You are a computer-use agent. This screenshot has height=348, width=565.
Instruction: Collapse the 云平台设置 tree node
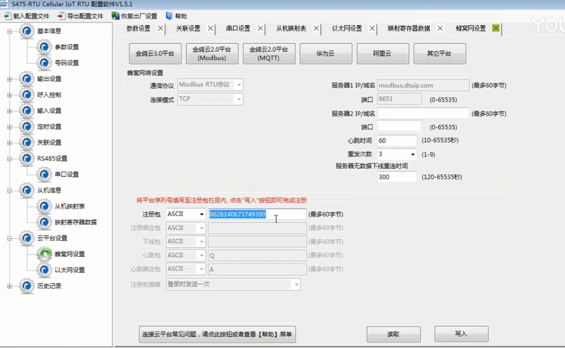click(x=10, y=238)
